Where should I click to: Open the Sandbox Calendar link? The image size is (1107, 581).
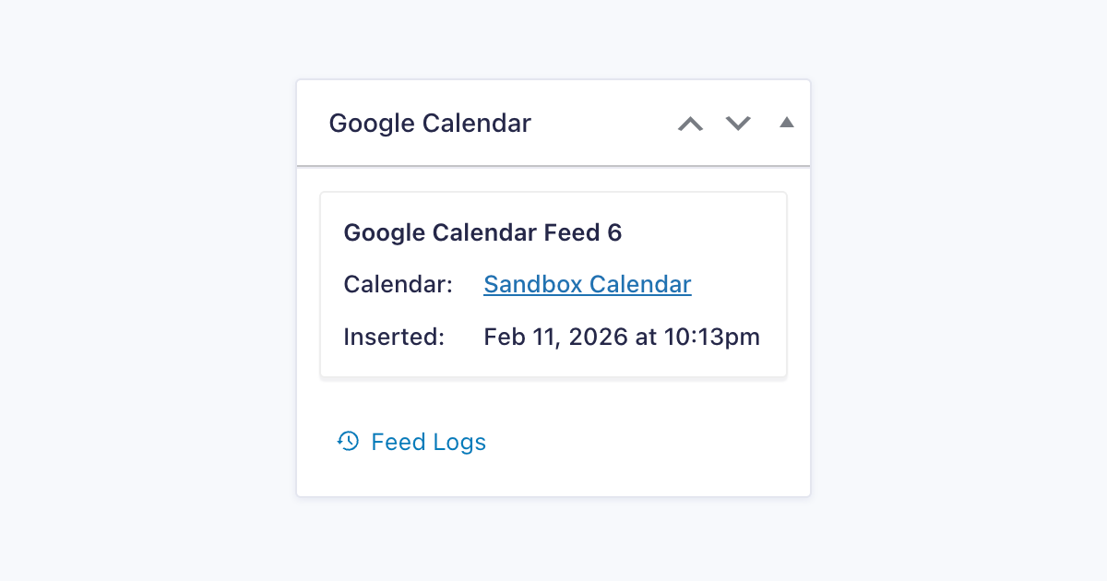[x=587, y=284]
